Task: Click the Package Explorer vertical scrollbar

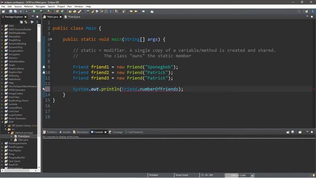Action: click(x=39, y=96)
